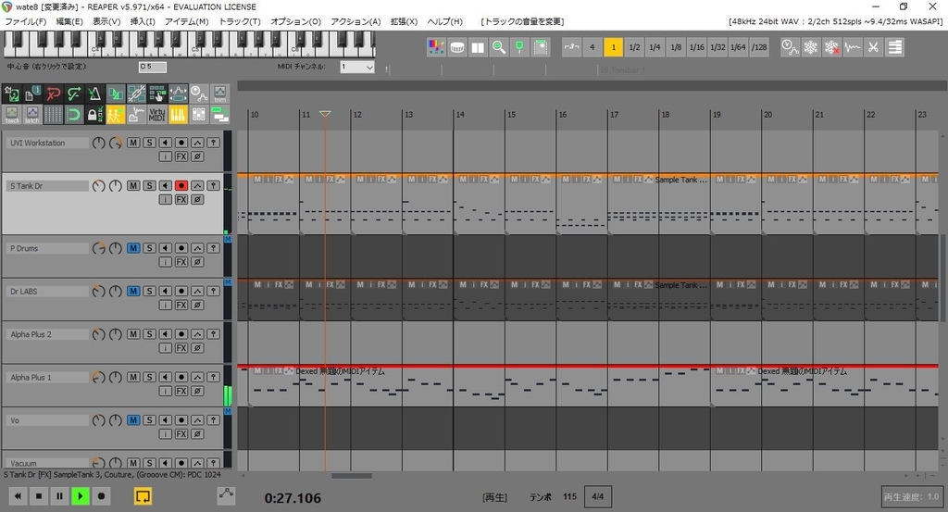Click the 0:27.106 time display
The image size is (948, 512).
point(293,498)
